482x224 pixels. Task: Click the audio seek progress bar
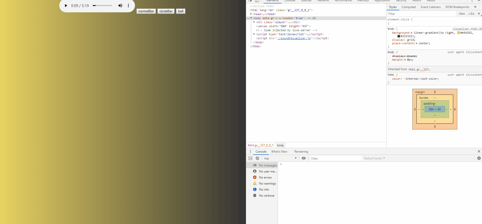(x=102, y=6)
